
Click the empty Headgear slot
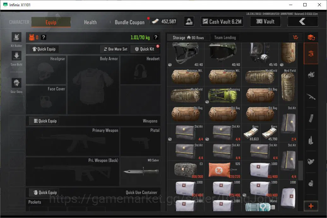coord(46,70)
